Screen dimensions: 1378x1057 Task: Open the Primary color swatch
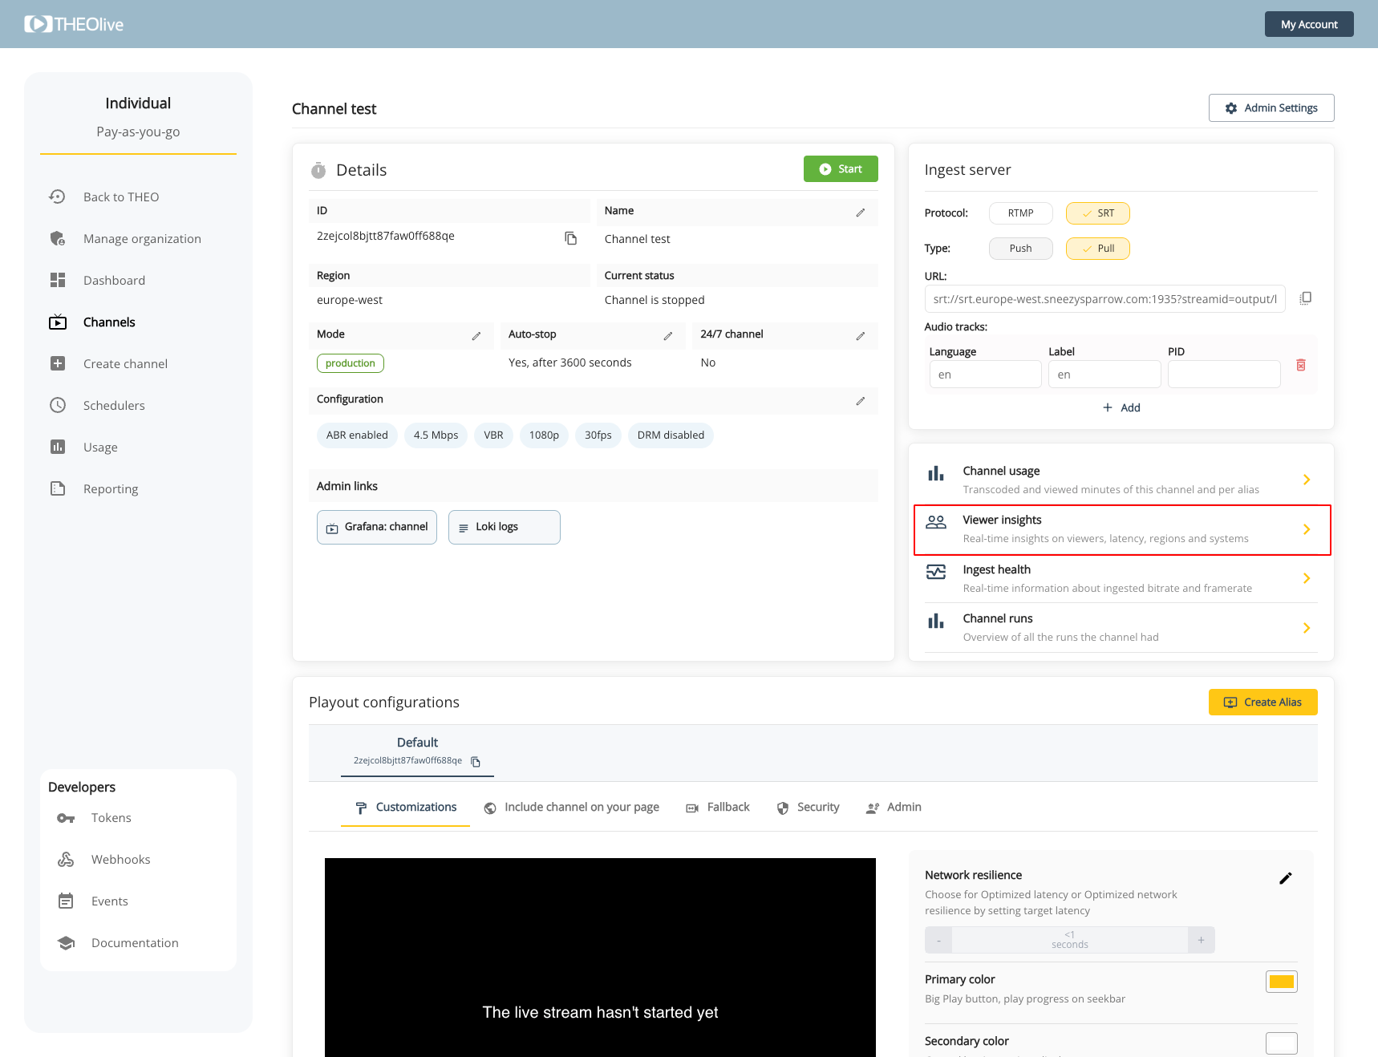[x=1281, y=982]
